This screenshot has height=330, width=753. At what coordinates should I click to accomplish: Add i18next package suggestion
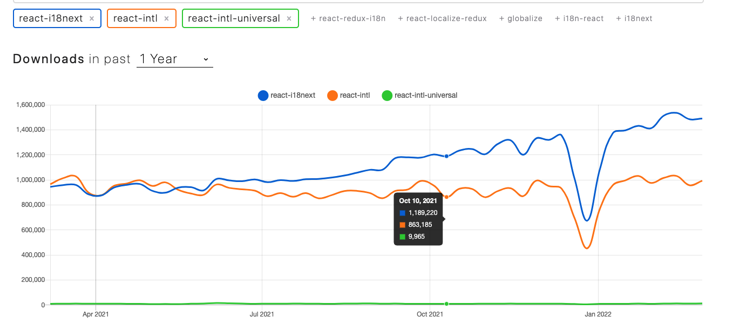[x=634, y=19]
